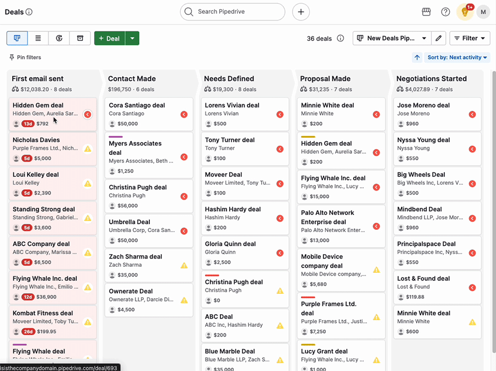Click the 26d badge on Kombat Fitness deal

click(28, 331)
